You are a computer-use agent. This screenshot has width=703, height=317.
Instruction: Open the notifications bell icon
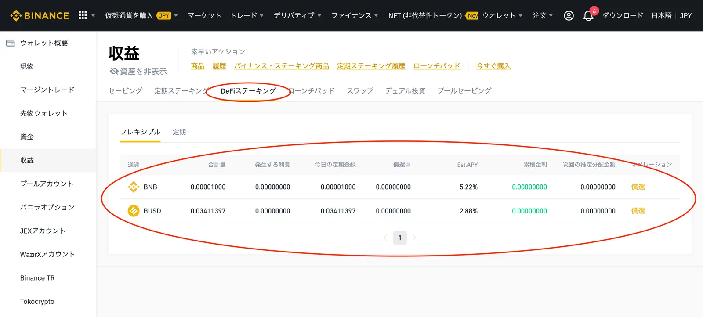point(588,16)
